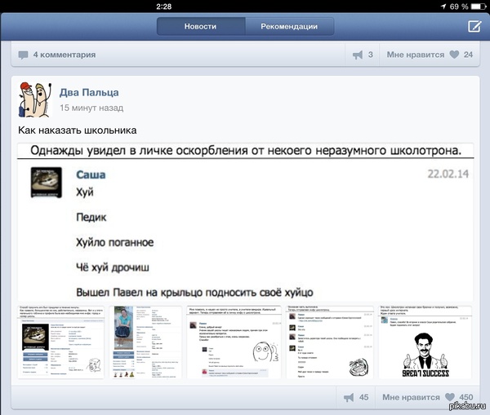Tap the location arrow in status bar
Screen dimensions: 490x415
tap(443, 7)
